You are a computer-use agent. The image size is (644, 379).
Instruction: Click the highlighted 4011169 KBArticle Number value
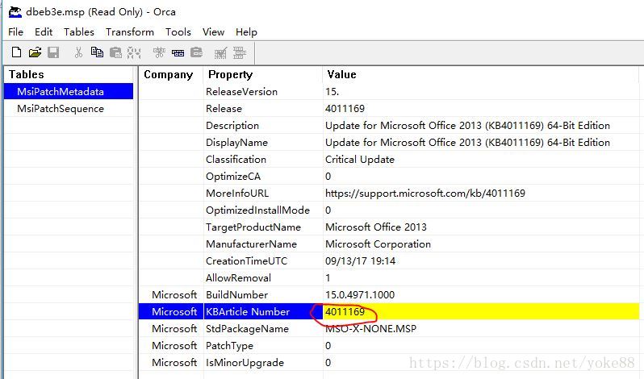point(345,312)
